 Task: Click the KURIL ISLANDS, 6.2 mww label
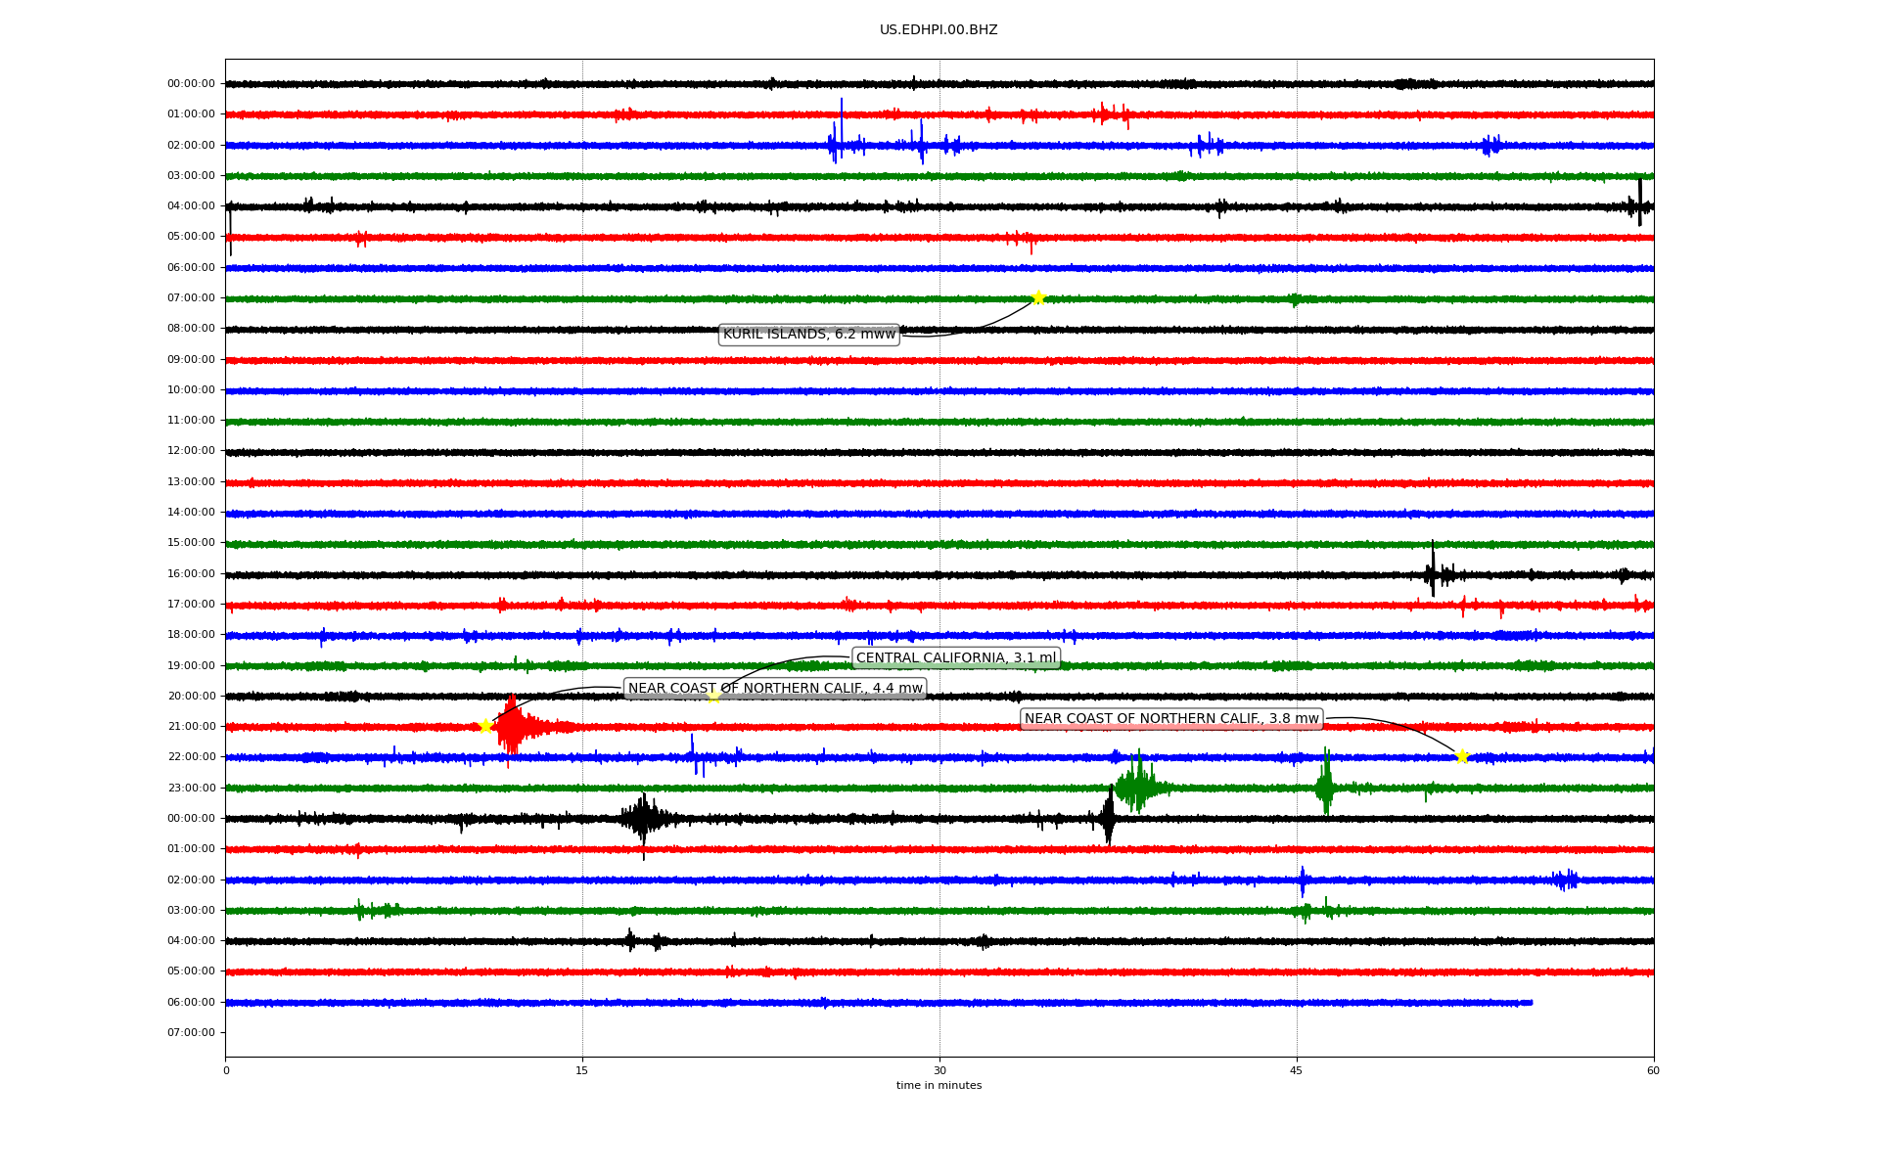click(x=808, y=335)
